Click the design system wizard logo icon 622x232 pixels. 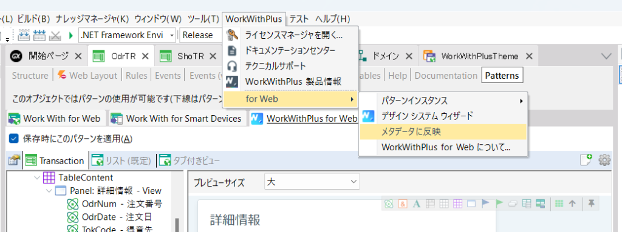[x=369, y=116]
